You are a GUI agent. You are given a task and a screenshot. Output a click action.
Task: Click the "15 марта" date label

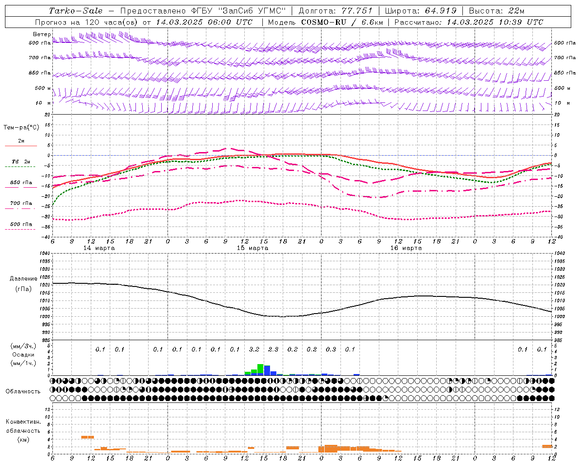(x=252, y=248)
